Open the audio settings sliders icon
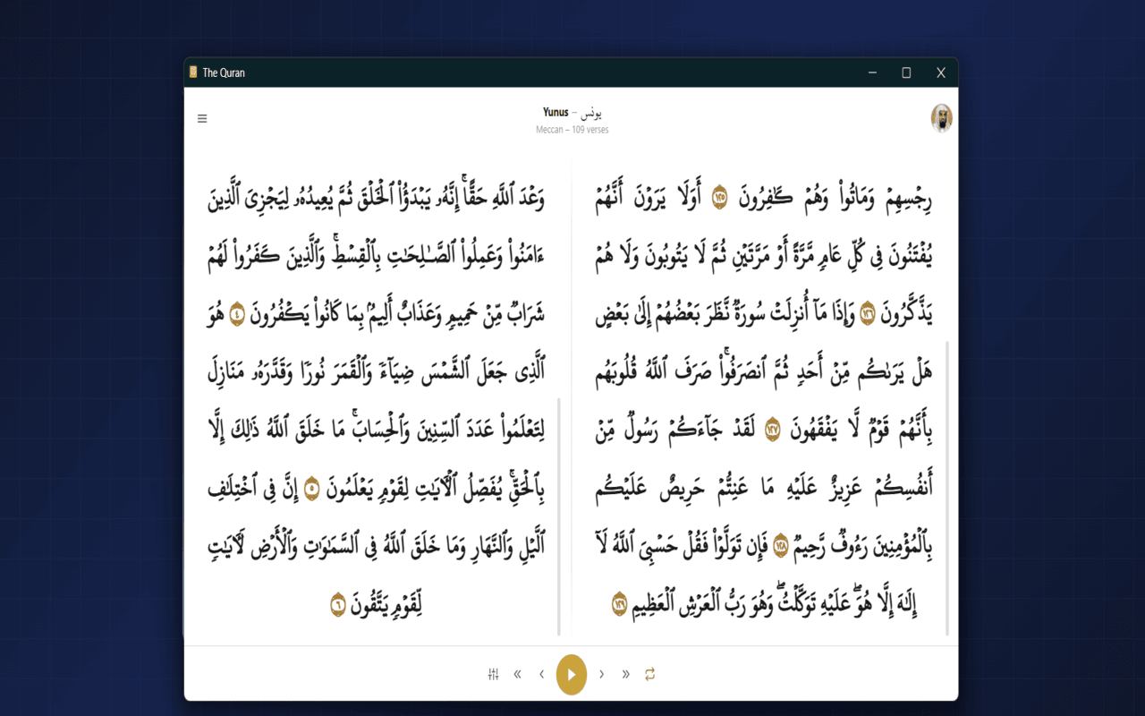 pos(494,674)
